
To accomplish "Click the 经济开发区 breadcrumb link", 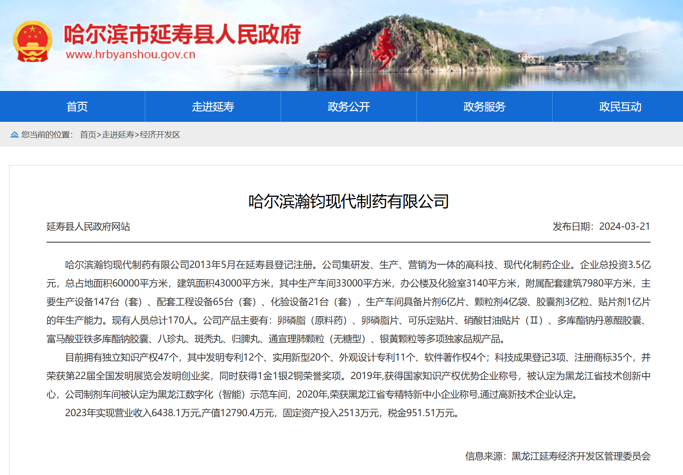I will click(x=160, y=135).
